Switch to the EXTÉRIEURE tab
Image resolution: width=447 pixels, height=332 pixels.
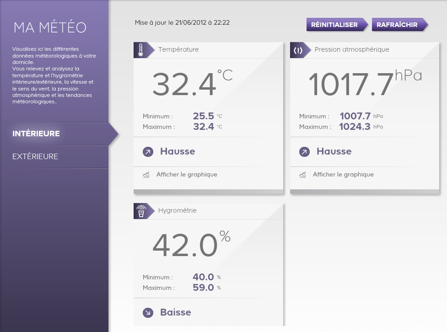click(x=54, y=157)
